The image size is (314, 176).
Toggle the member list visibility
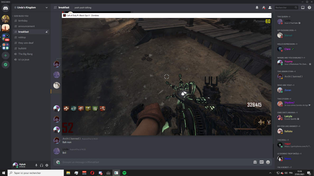pyautogui.click(x=270, y=8)
